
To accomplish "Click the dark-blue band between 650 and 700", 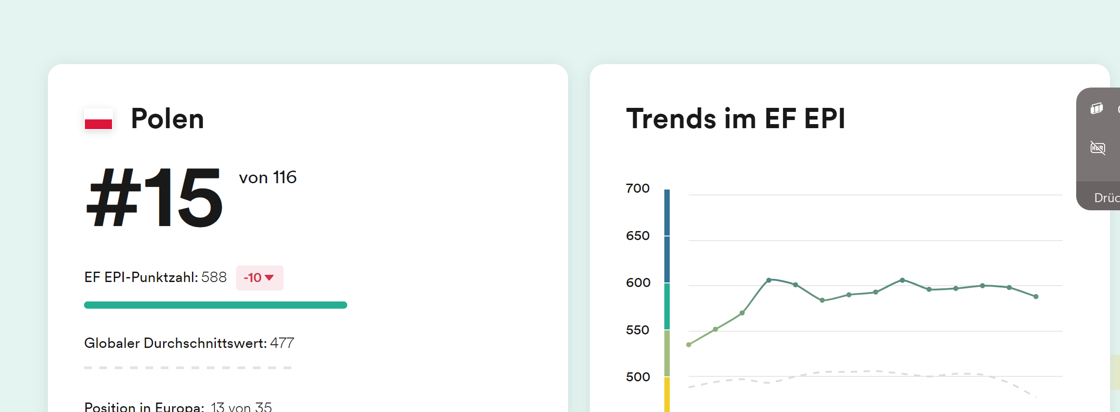I will pos(667,213).
